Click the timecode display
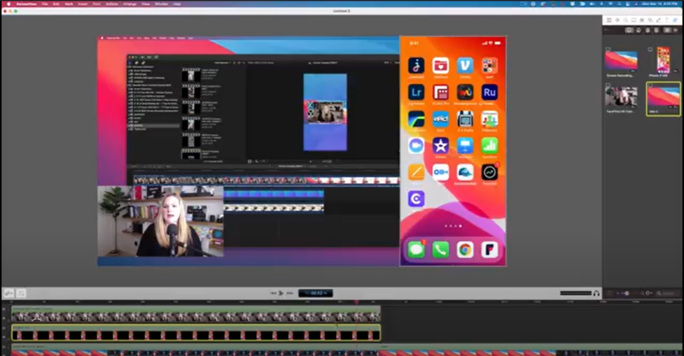 pos(315,293)
